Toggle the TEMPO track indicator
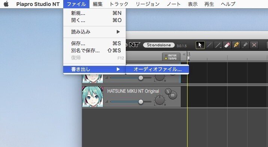Viewport: 268px width, 147px height. tap(171, 59)
